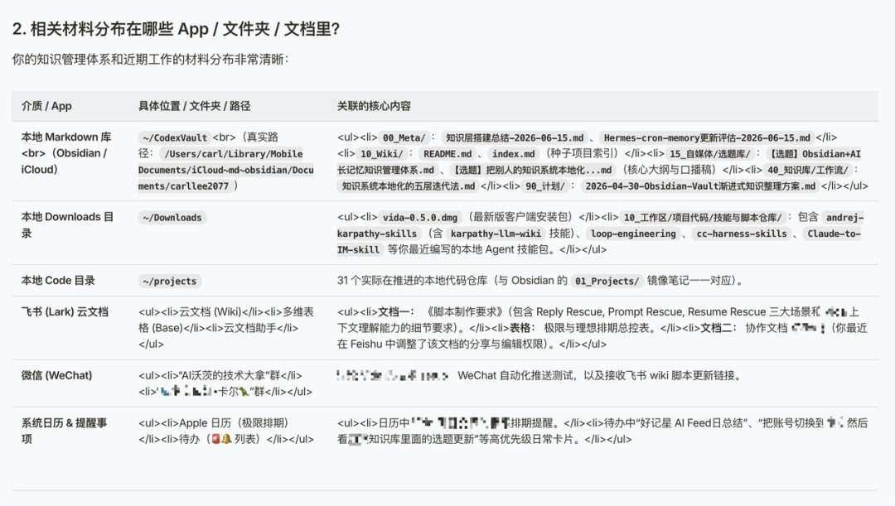Click the file tag "vida-0.5.0.dmg"

click(x=420, y=217)
